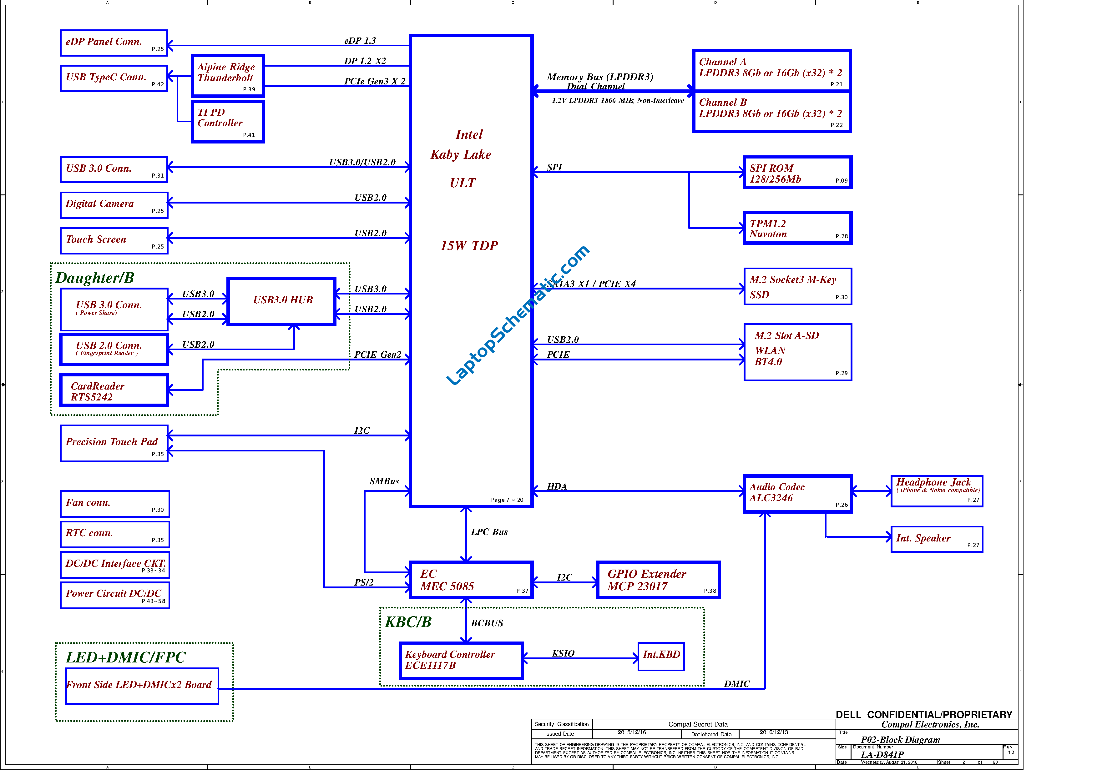Click the eDP 1.3 bus label
The image size is (1097, 775).
(x=360, y=41)
